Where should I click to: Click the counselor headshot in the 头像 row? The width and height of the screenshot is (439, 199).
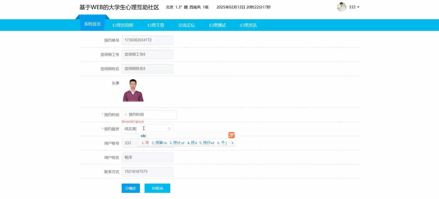click(x=133, y=90)
